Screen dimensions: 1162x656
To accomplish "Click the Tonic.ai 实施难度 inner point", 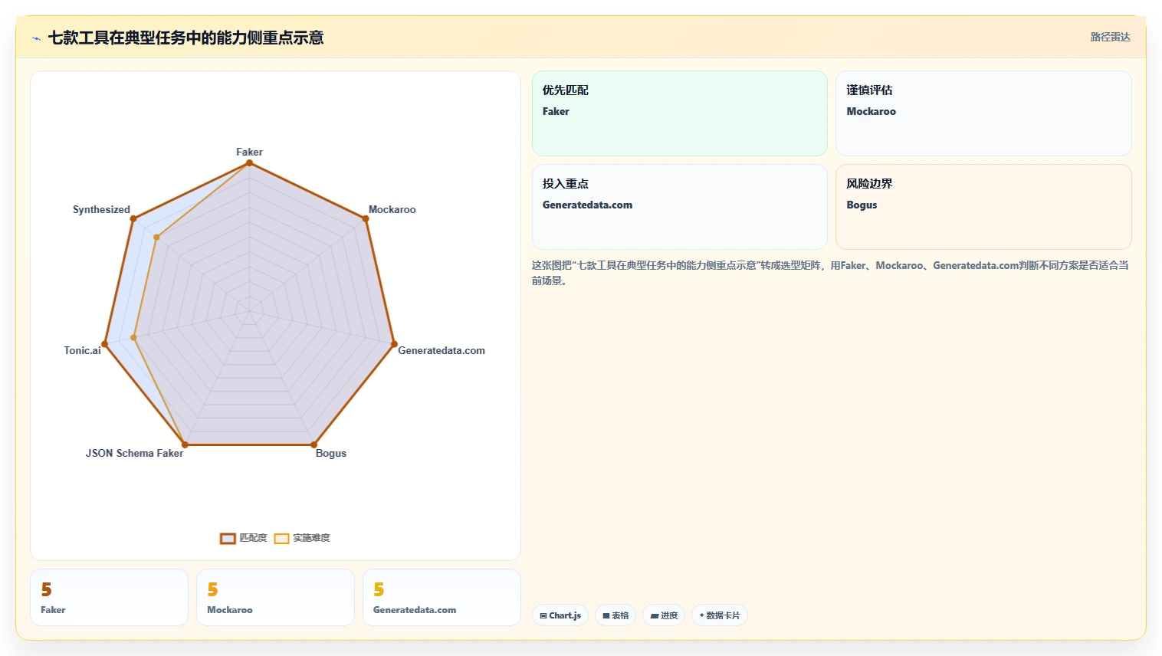I will pos(133,337).
